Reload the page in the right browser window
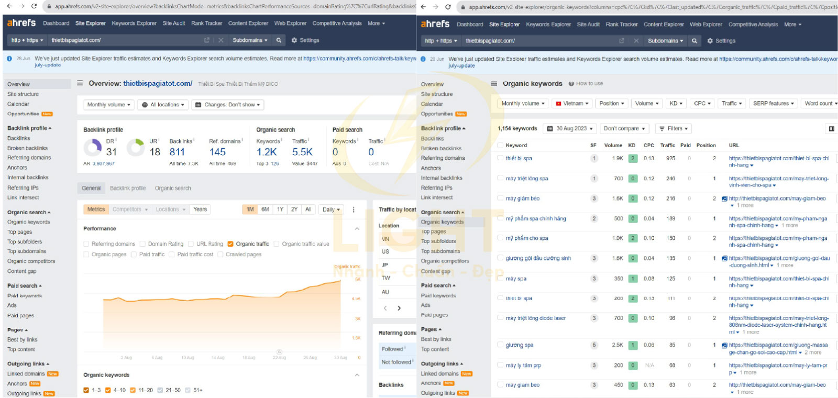The height and width of the screenshot is (398, 838). (x=448, y=7)
